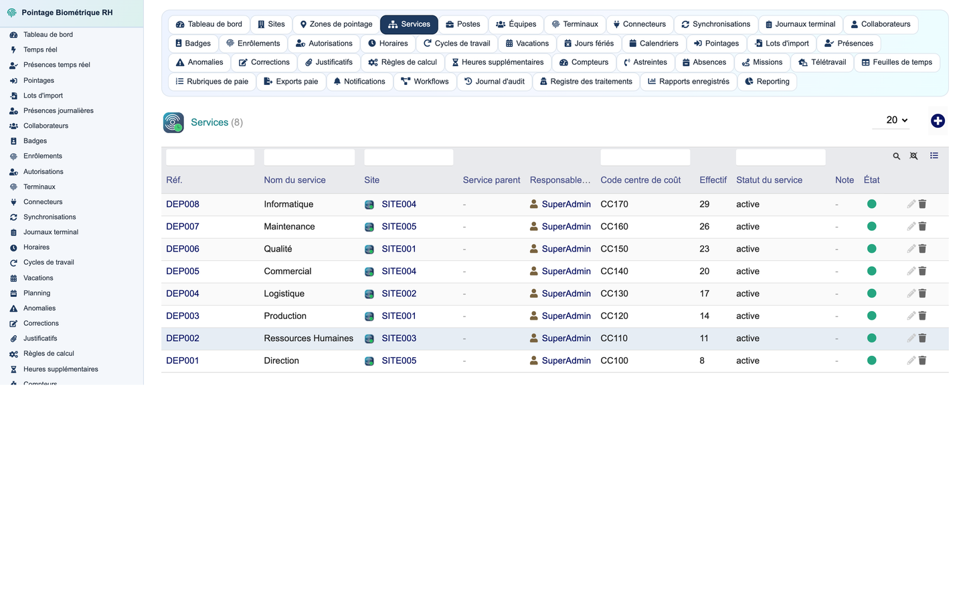Switch to Zones de pointage tab
This screenshot has width=967, height=604.
click(336, 24)
